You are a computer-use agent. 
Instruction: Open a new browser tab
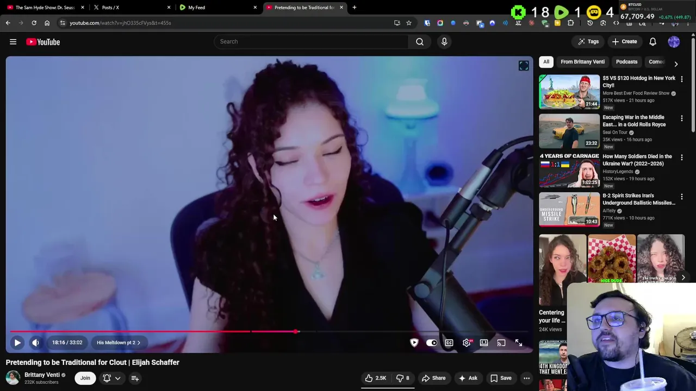point(355,8)
